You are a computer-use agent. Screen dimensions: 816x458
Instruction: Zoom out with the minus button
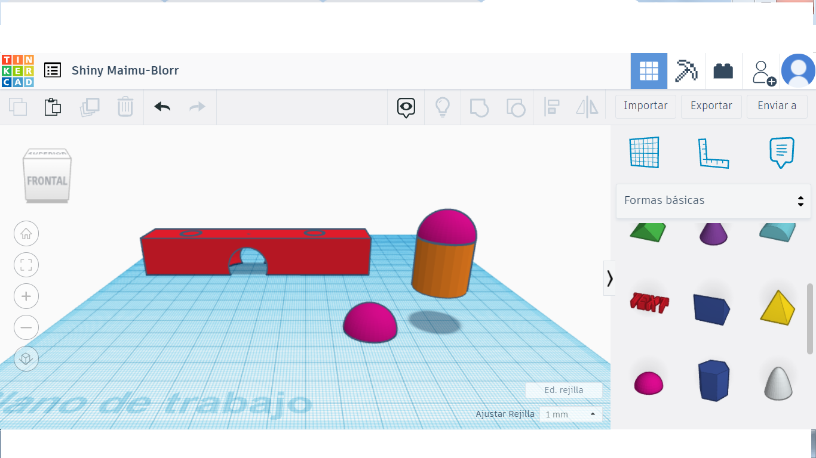tap(26, 327)
